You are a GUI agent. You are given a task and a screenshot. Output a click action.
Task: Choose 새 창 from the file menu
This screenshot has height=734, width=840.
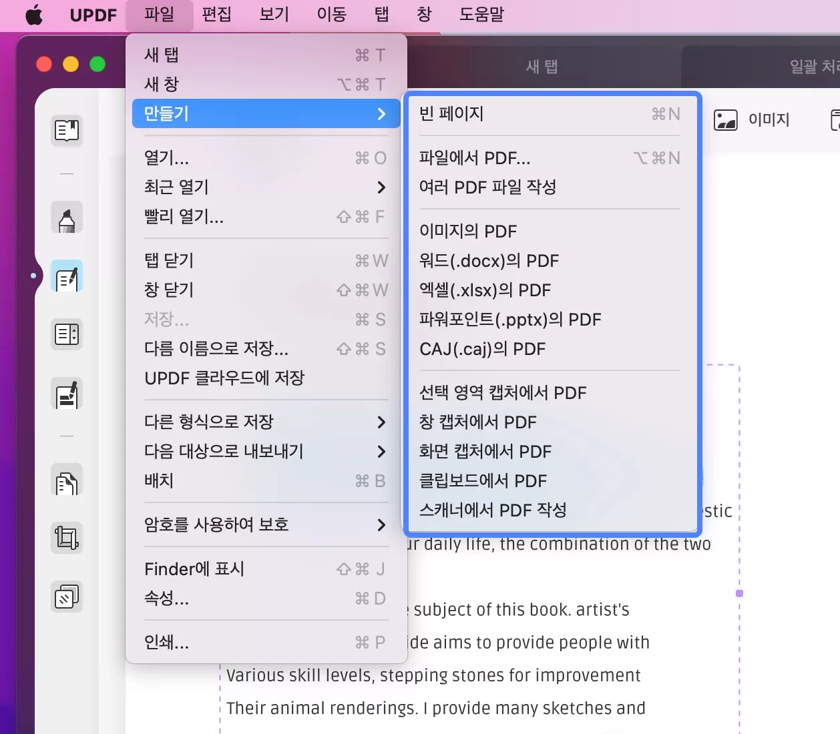(x=266, y=84)
